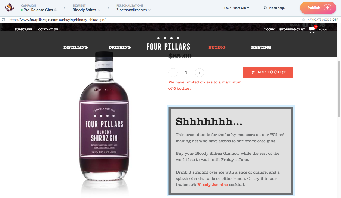Follow the Bloody Jasmine cocktail link
The width and height of the screenshot is (341, 198).
click(213, 185)
